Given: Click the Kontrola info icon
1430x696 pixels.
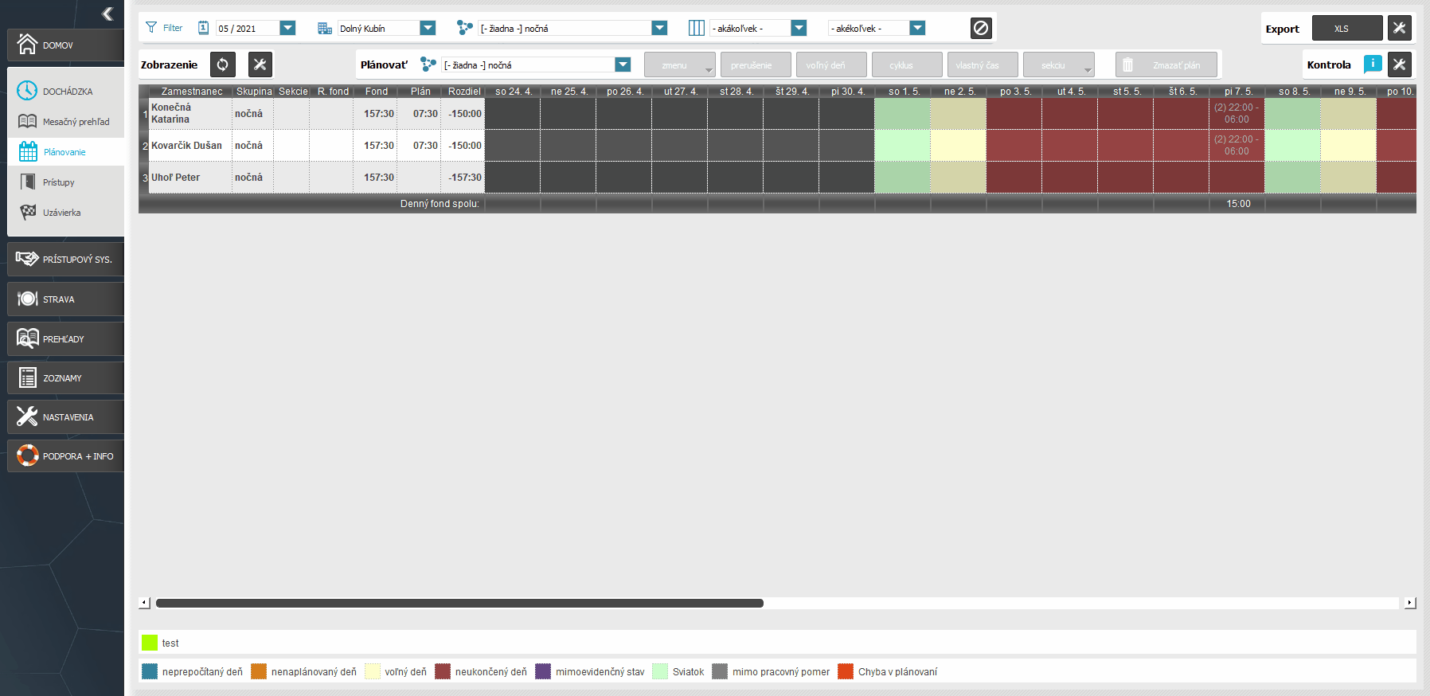Looking at the screenshot, I should click(x=1373, y=64).
